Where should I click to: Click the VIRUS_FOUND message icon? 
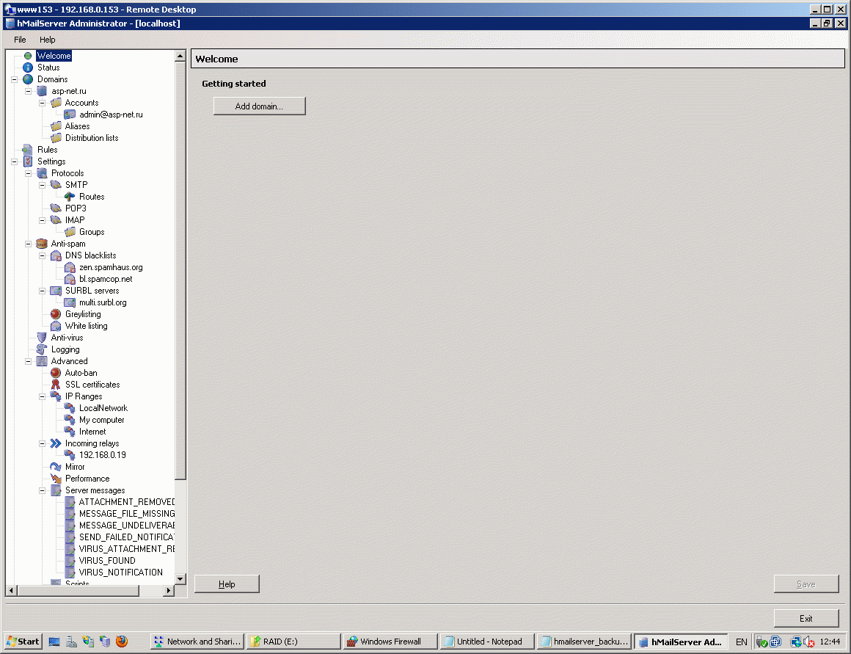tap(70, 561)
